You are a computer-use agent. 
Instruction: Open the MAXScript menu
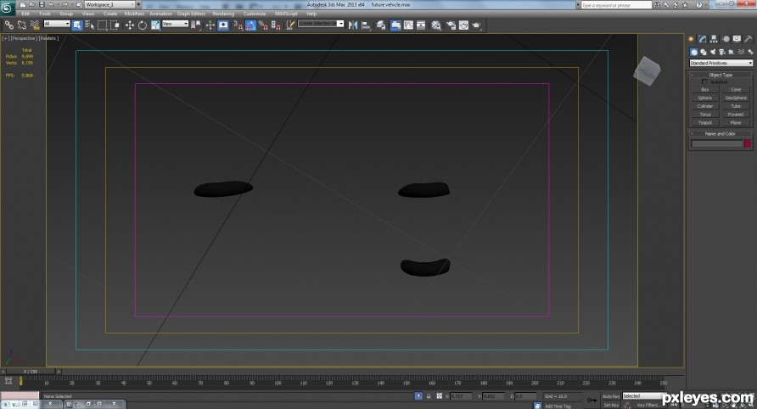(x=286, y=14)
